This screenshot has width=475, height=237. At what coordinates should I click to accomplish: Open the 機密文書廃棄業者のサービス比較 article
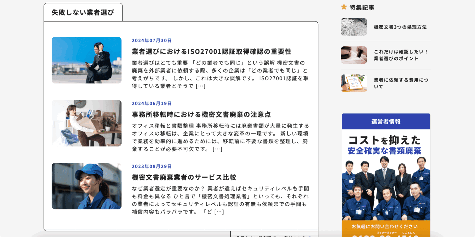click(x=183, y=177)
